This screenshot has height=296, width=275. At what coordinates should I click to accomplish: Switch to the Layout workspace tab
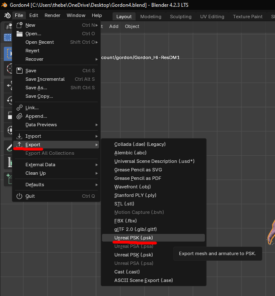[124, 17]
